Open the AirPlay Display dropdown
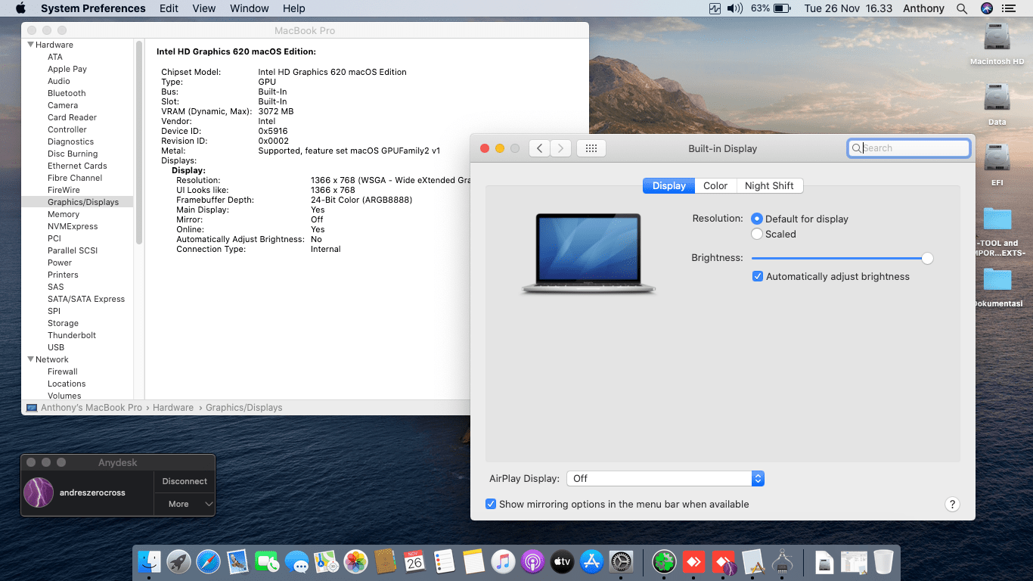Image resolution: width=1033 pixels, height=581 pixels. coord(665,479)
